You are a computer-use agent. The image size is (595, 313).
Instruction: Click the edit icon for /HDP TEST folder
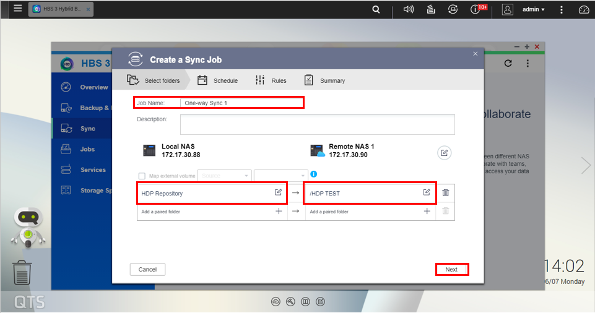[x=427, y=192]
